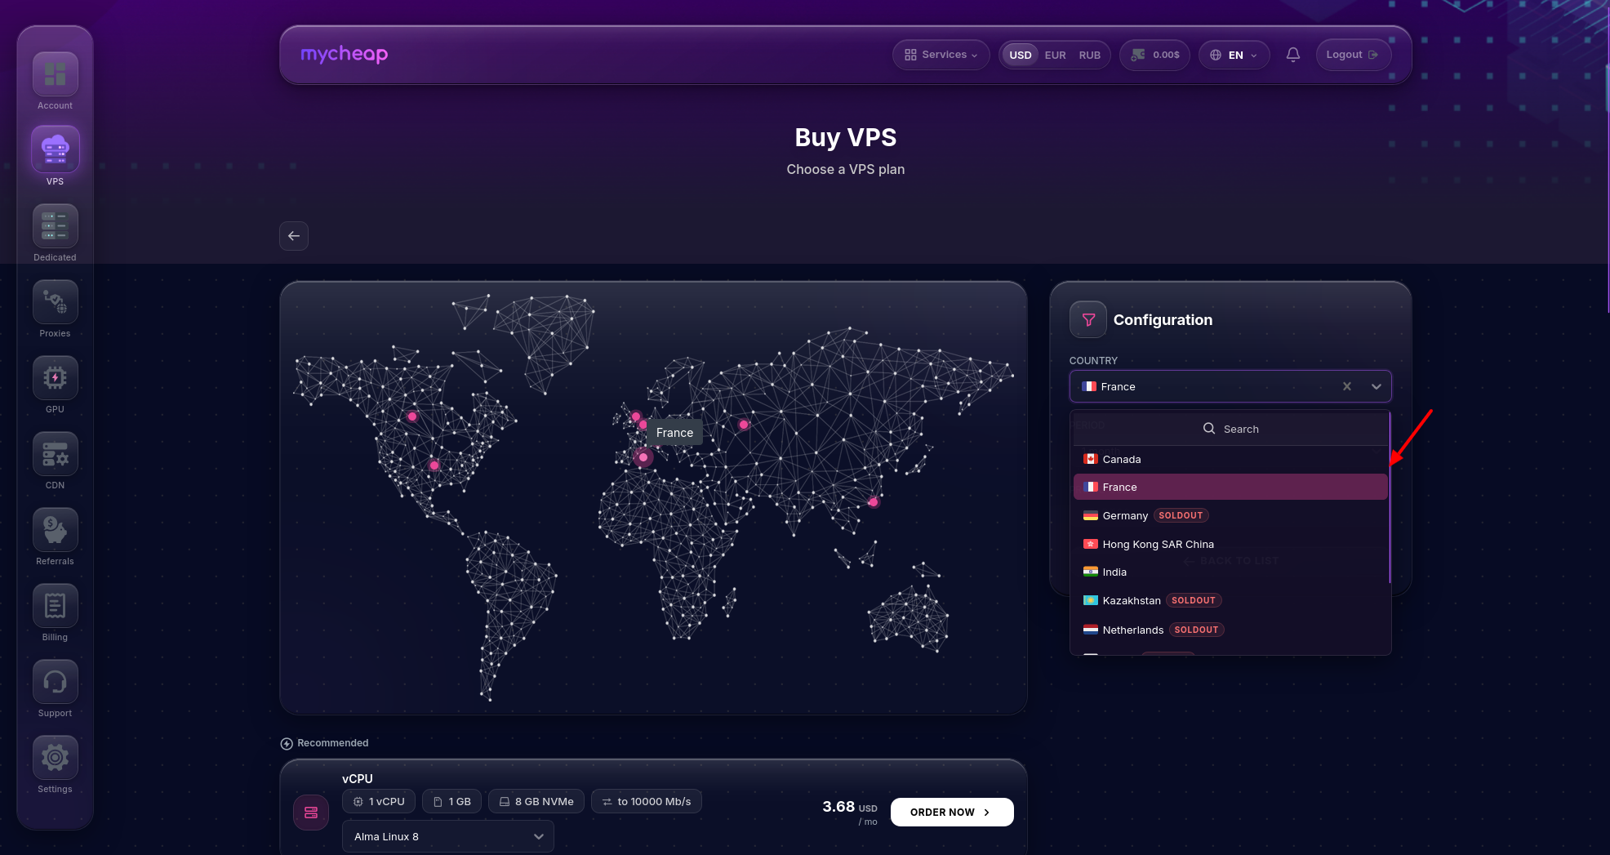
Task: Open the Referrals piggy bank icon
Action: 55,530
